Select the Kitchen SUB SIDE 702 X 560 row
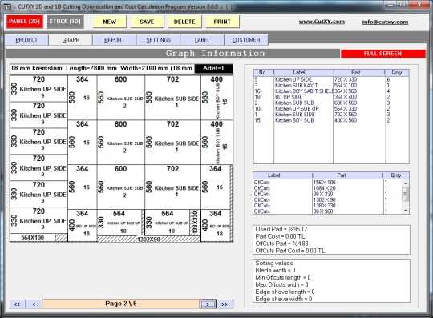 click(x=331, y=115)
